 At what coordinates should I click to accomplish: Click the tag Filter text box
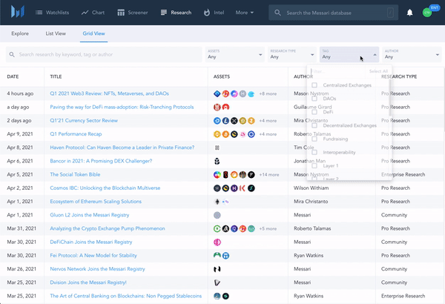pyautogui.click(x=337, y=71)
